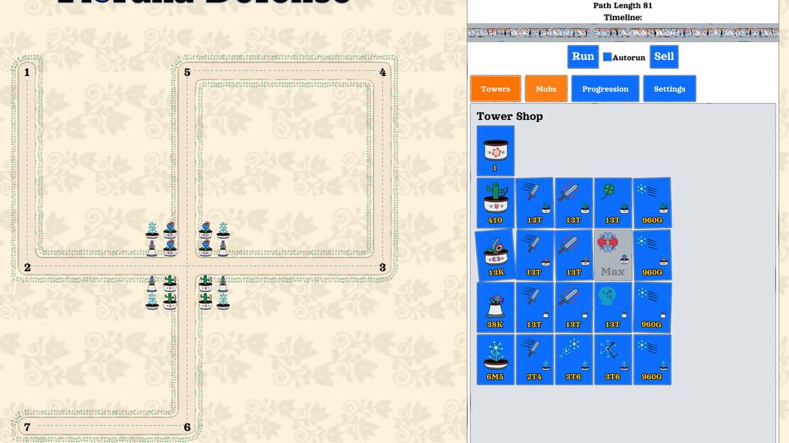This screenshot has width=789, height=443.
Task: Click the "Path Length 81" text
Action: pyautogui.click(x=623, y=6)
